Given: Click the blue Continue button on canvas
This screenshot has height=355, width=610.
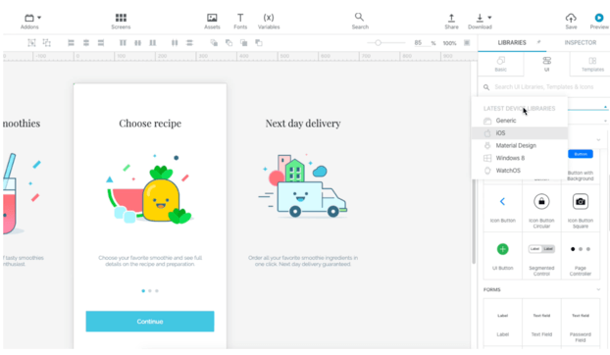Looking at the screenshot, I should click(x=150, y=322).
